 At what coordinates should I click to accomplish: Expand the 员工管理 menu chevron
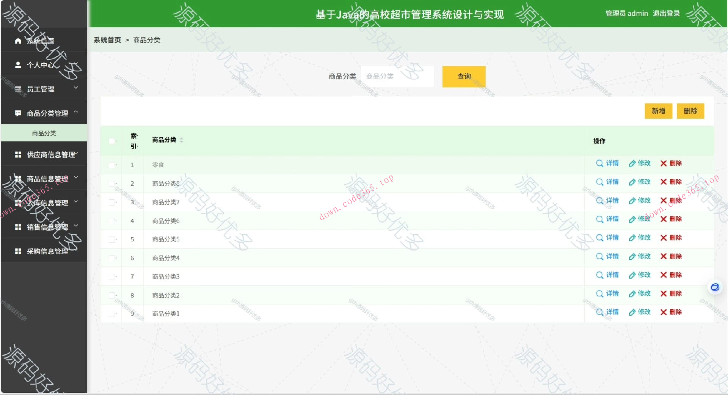[x=75, y=88]
